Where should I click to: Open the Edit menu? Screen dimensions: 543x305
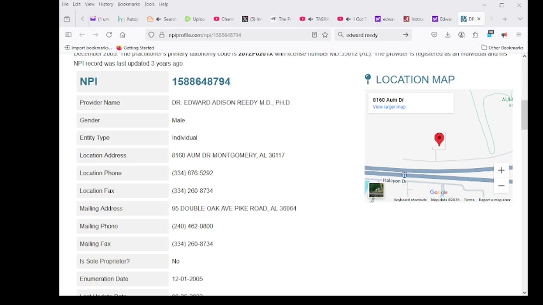tap(77, 4)
